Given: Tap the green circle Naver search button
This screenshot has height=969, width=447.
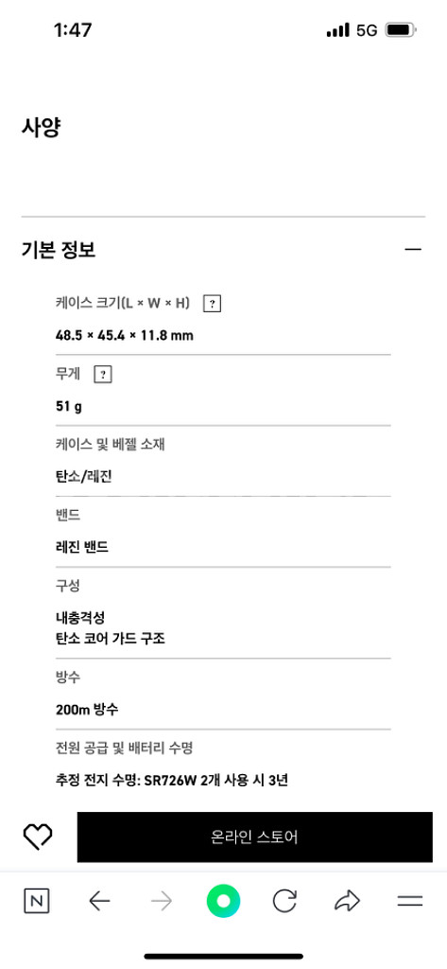Looking at the screenshot, I should (x=223, y=901).
